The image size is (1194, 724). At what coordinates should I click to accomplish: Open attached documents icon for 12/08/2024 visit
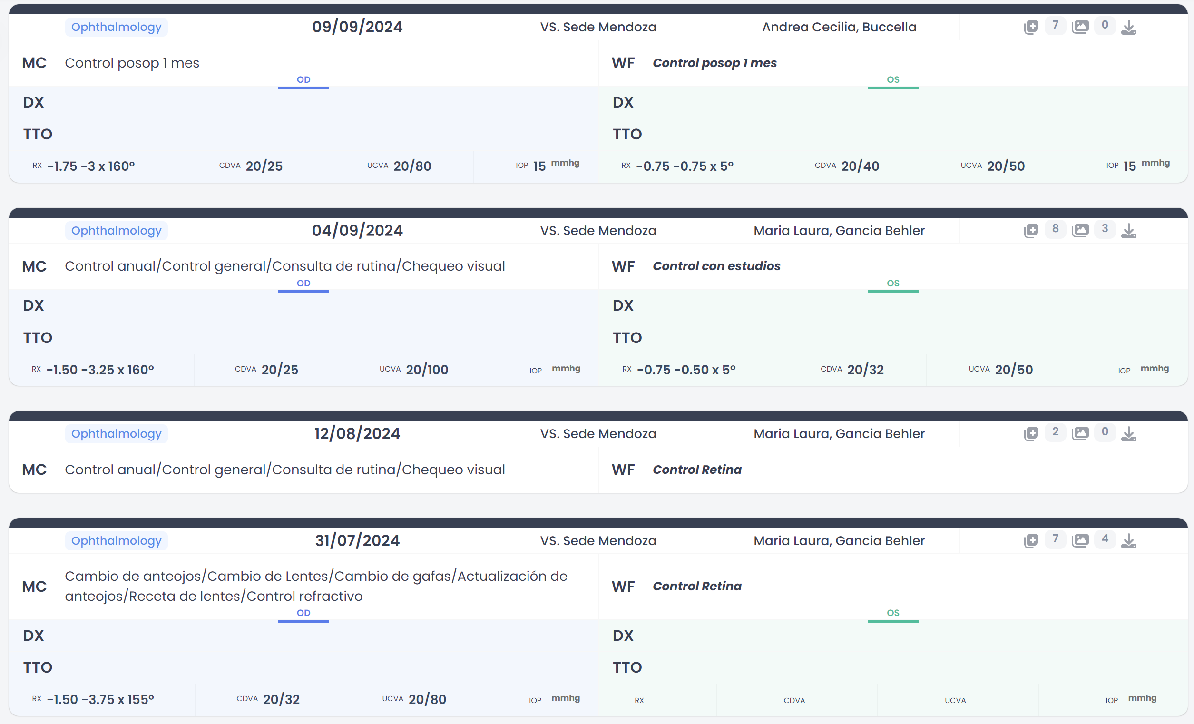click(x=1031, y=434)
